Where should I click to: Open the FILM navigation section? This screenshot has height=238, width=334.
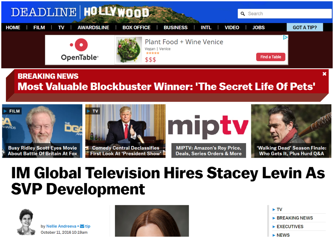click(x=39, y=27)
